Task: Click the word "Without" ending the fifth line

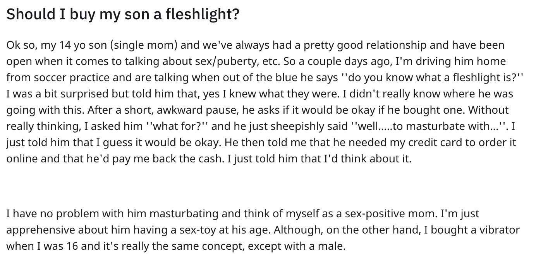Action: pos(488,110)
